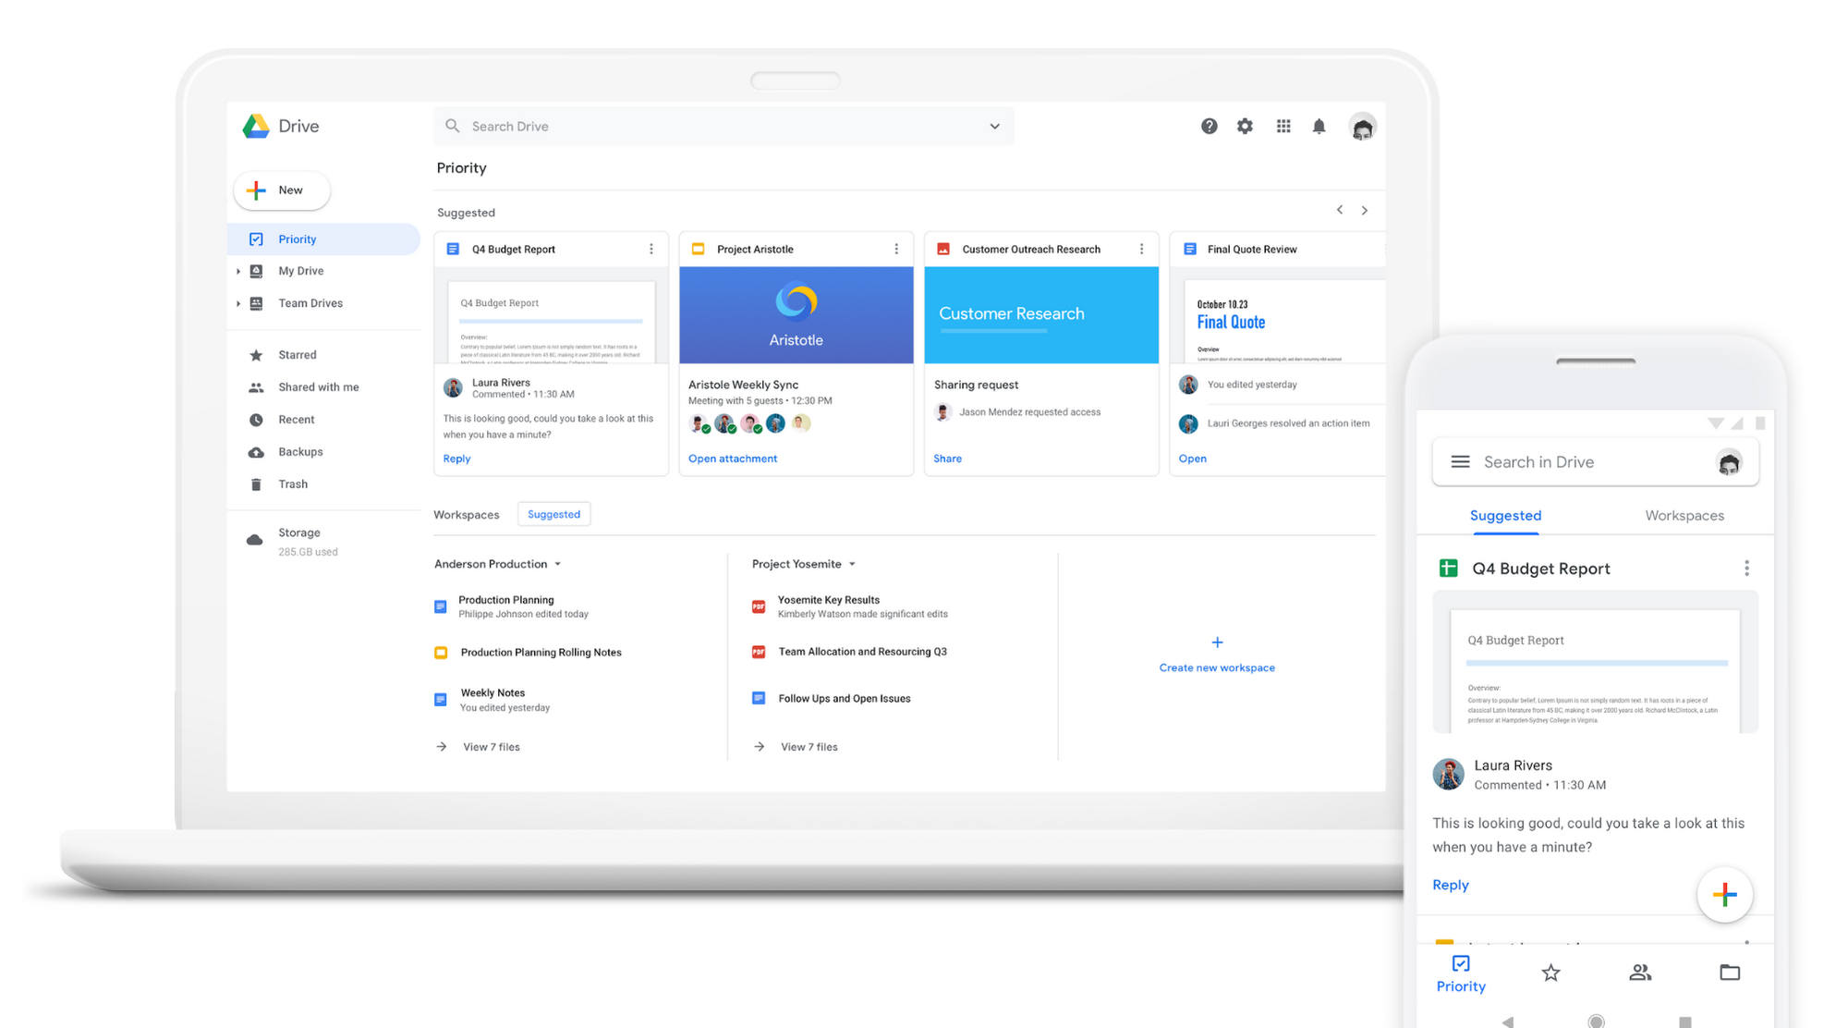Click Create new workspace button
This screenshot has width=1848, height=1028.
(1217, 657)
